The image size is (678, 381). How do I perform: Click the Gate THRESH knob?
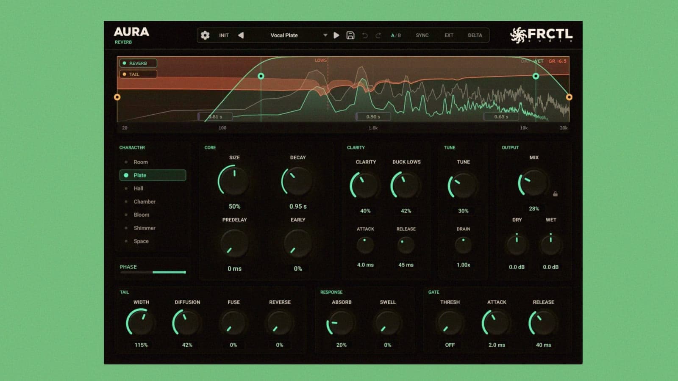[450, 323]
